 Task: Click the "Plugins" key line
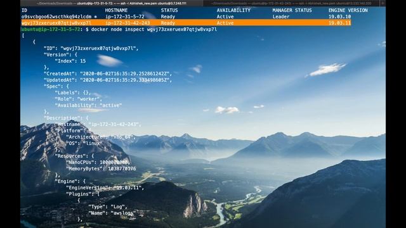tap(83, 194)
